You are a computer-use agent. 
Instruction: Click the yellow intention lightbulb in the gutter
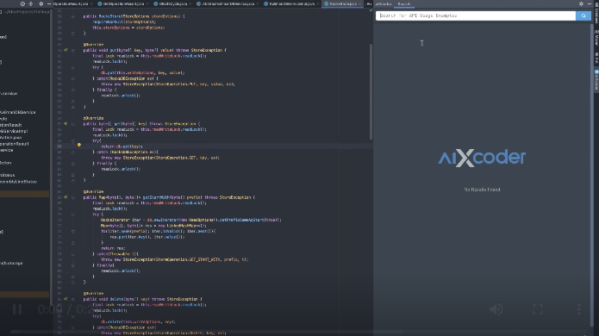[x=79, y=145]
